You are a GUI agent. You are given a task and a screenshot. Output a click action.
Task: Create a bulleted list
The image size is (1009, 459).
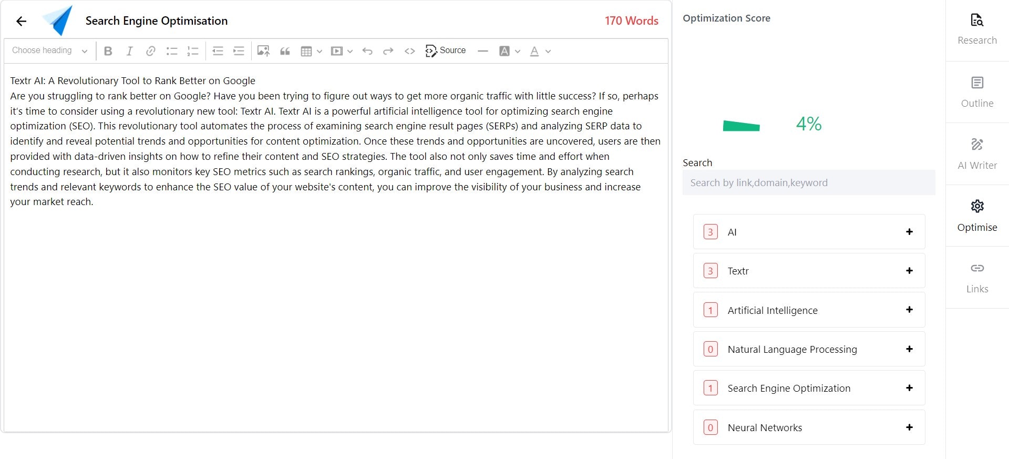[172, 51]
